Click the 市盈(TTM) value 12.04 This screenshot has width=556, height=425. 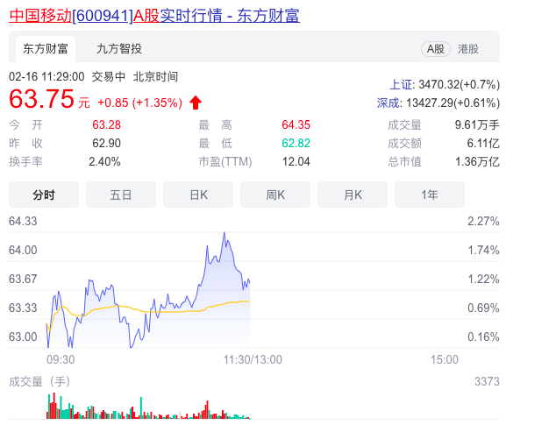tap(296, 161)
